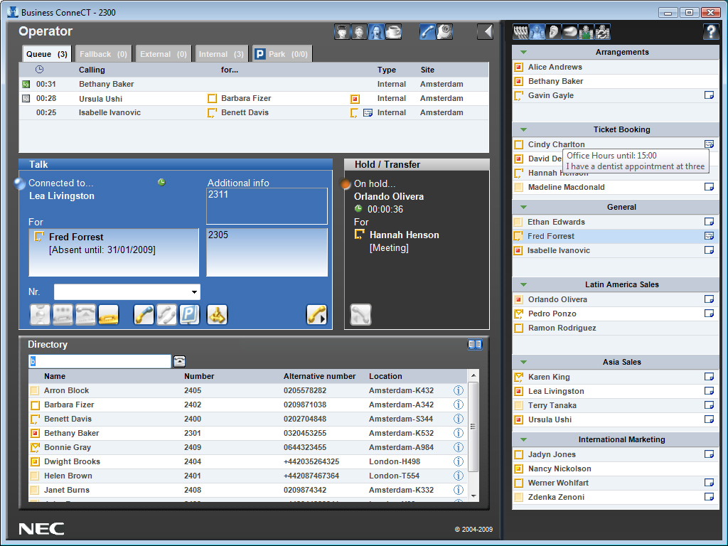Sort directory by Name column header
This screenshot has height=546, width=728.
point(55,376)
